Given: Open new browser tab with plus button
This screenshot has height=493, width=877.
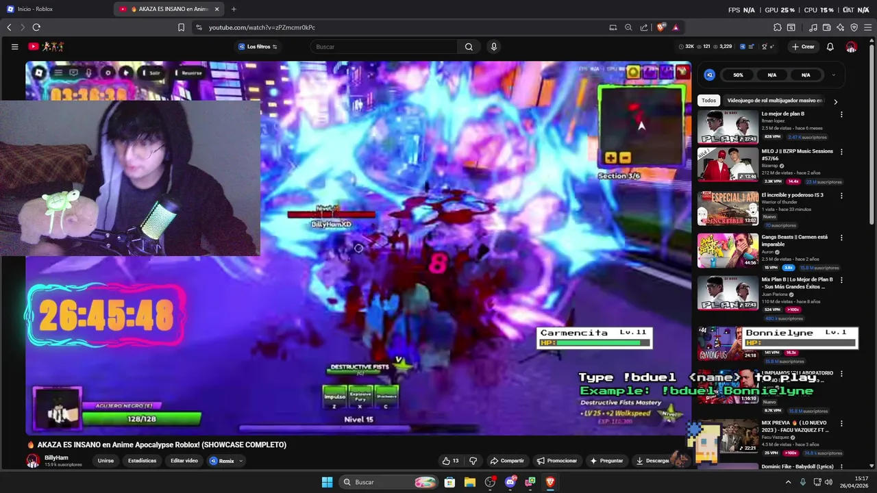Looking at the screenshot, I should (x=234, y=9).
